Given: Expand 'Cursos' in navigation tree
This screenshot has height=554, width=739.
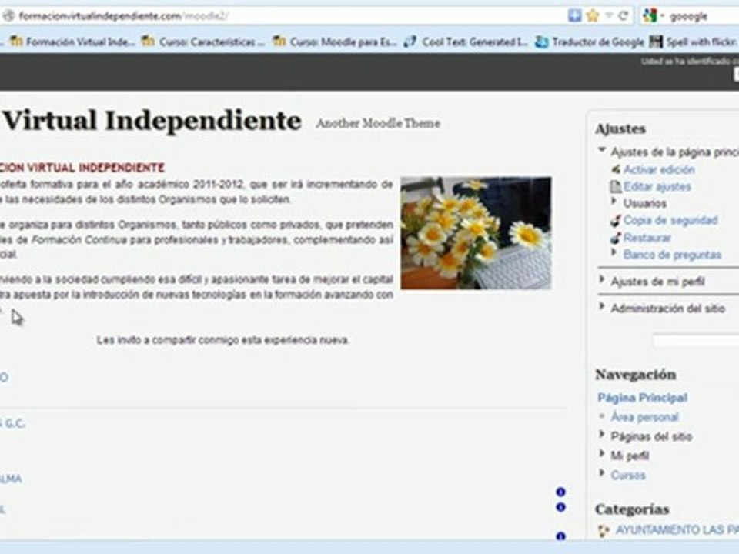Looking at the screenshot, I should [601, 473].
